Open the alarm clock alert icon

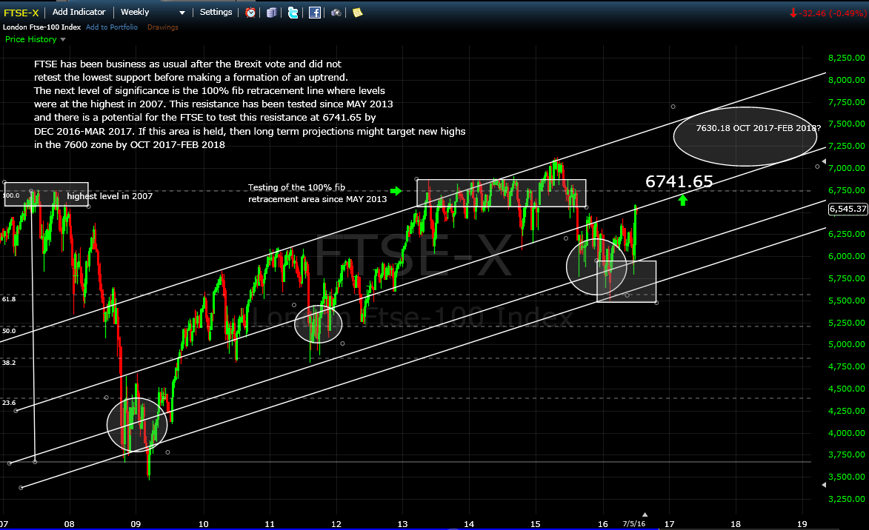250,12
